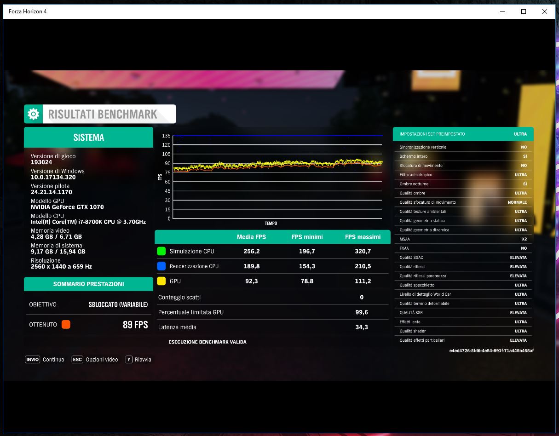Screen dimensions: 559x436
Task: Click the Y key icon to restart
Action: [129, 359]
